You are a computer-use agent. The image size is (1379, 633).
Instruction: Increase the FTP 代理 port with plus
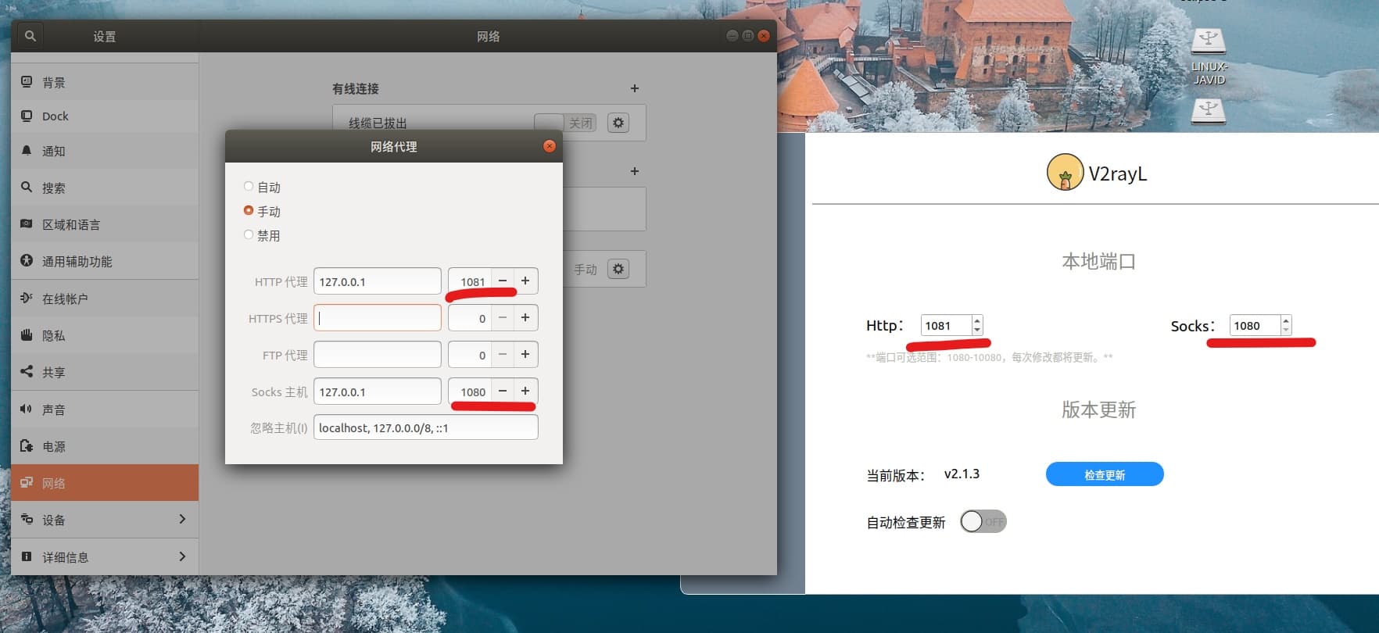525,354
